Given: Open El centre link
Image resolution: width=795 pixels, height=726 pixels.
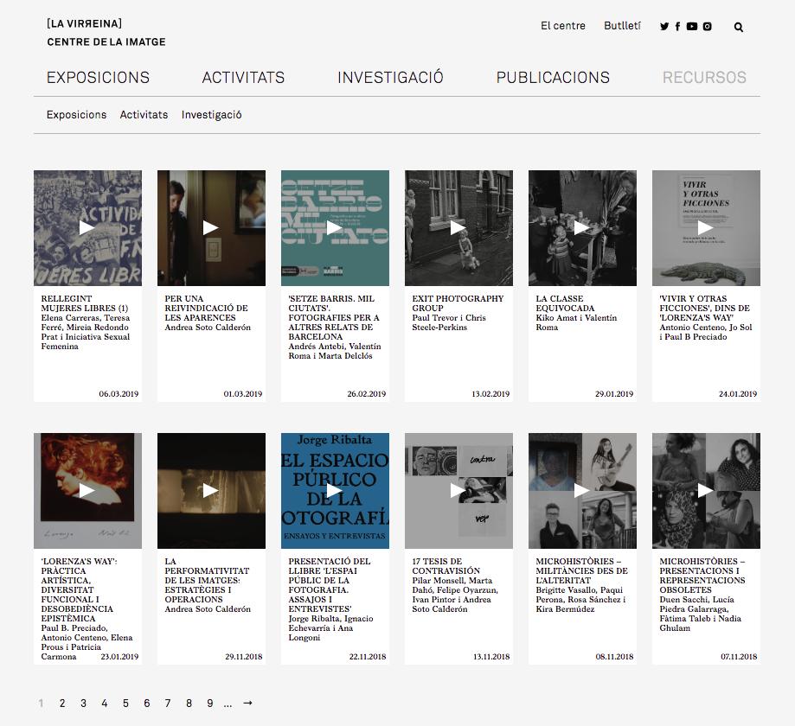Looking at the screenshot, I should (563, 26).
